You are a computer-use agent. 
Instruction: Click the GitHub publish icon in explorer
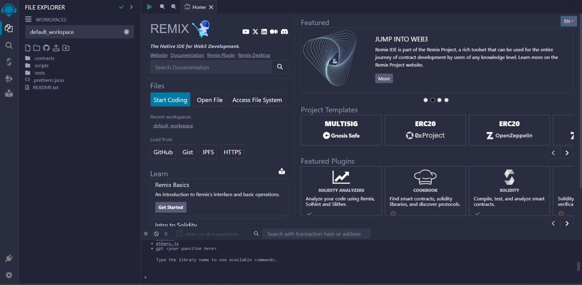[46, 48]
